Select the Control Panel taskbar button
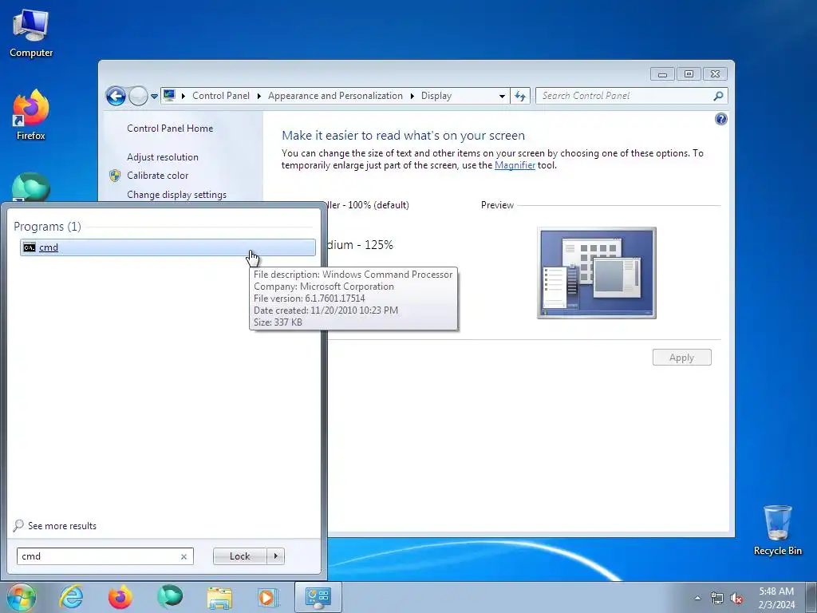Screen dimensions: 817x613 pos(318,597)
